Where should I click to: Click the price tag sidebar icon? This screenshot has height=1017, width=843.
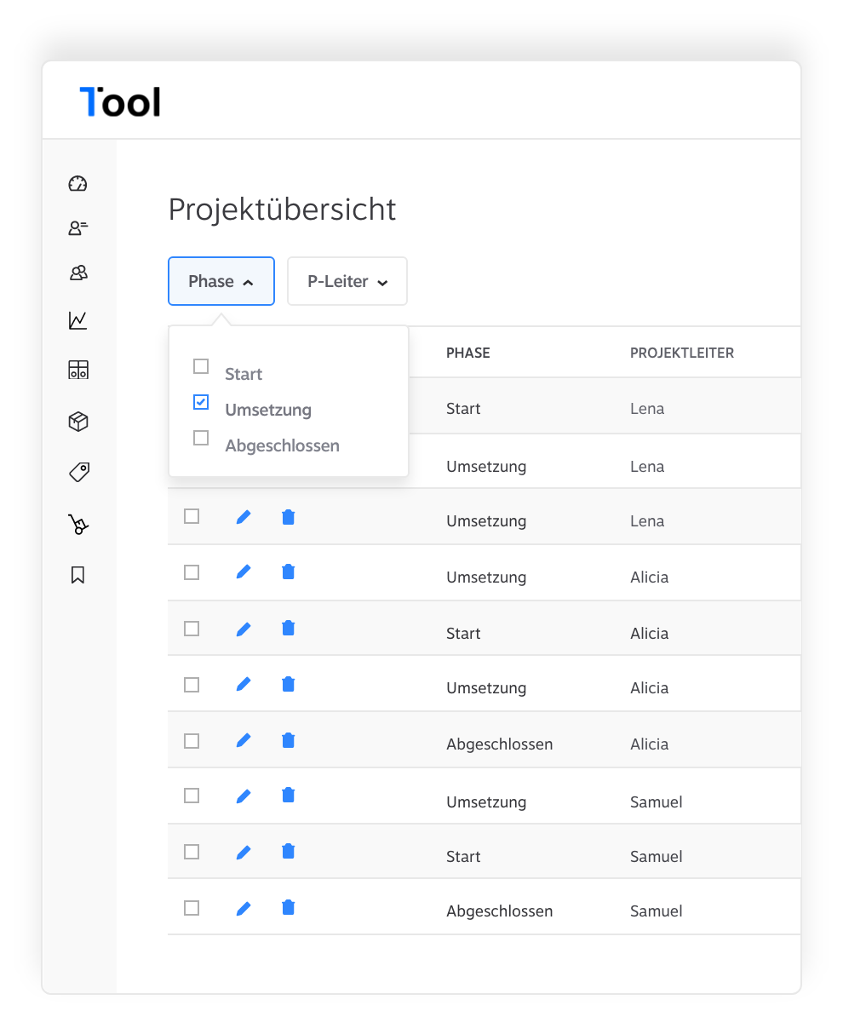point(78,473)
